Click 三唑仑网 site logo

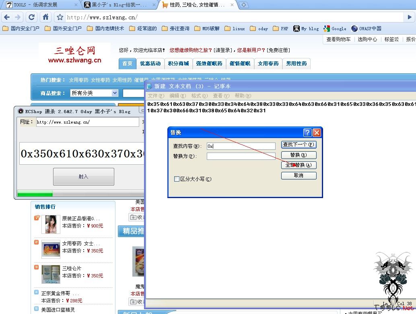pyautogui.click(x=75, y=54)
